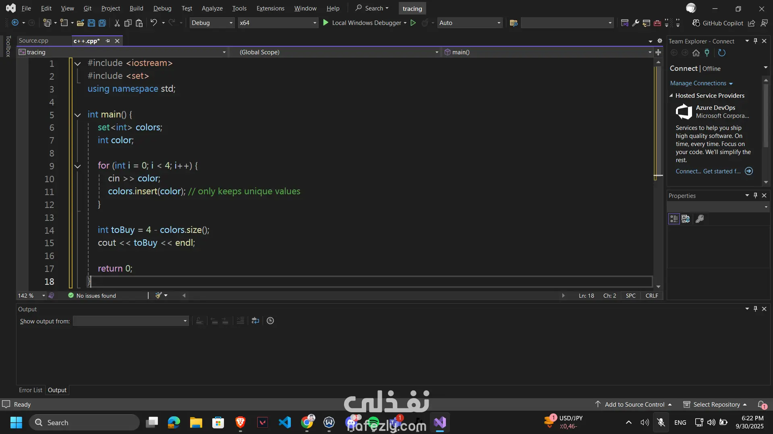
Task: Open the File menu
Action: coord(26,8)
